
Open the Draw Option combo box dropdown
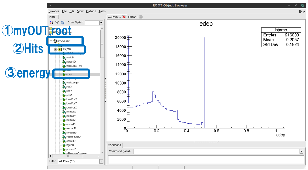pos(101,23)
